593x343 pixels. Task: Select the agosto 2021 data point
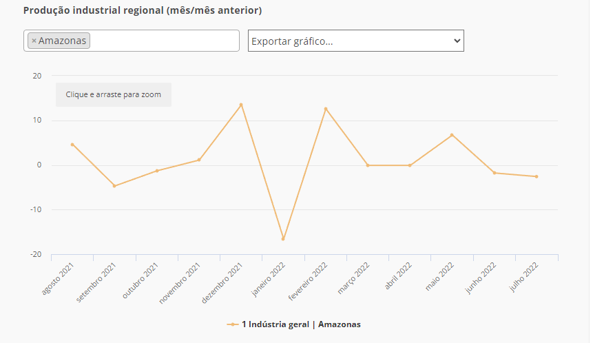point(72,145)
